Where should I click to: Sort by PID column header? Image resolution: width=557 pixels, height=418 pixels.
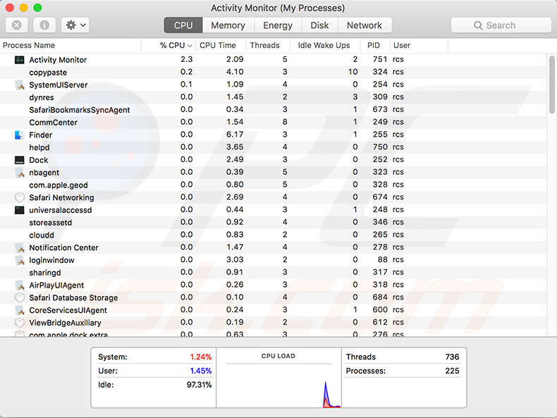[376, 45]
